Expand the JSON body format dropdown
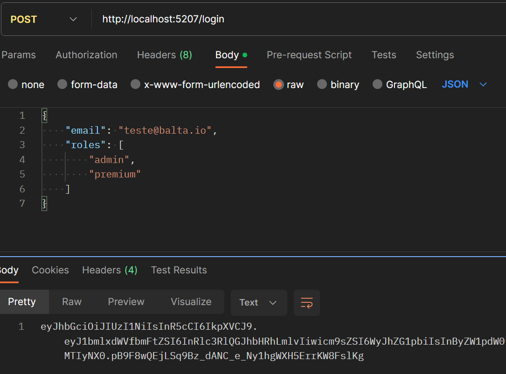 pos(464,84)
